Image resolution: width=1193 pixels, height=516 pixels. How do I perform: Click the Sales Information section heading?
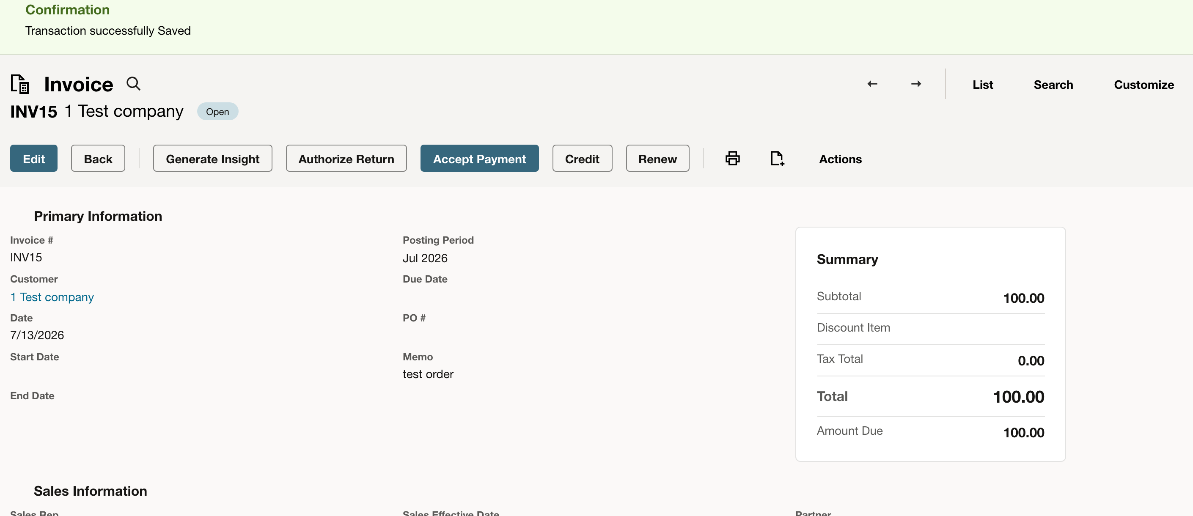90,491
